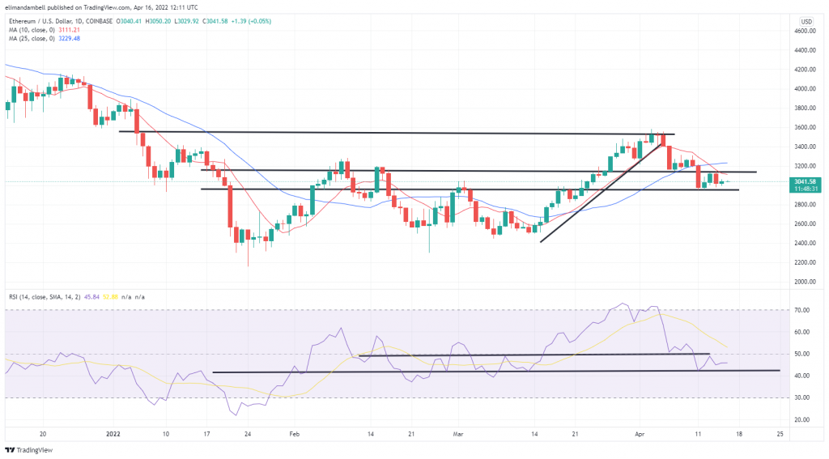Click the 4400.00 price axis label
The image size is (829, 459).
pyautogui.click(x=806, y=50)
